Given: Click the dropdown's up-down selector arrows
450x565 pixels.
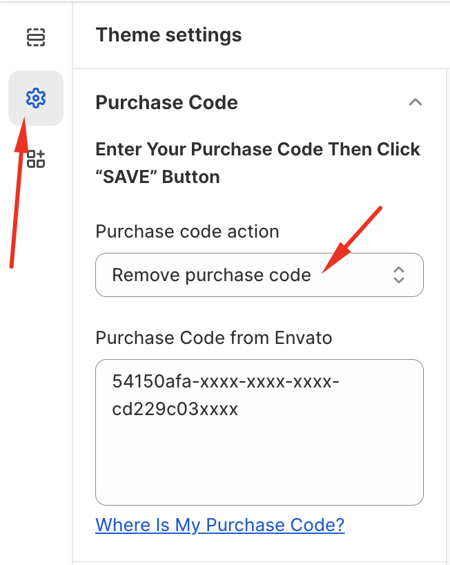Looking at the screenshot, I should 398,275.
